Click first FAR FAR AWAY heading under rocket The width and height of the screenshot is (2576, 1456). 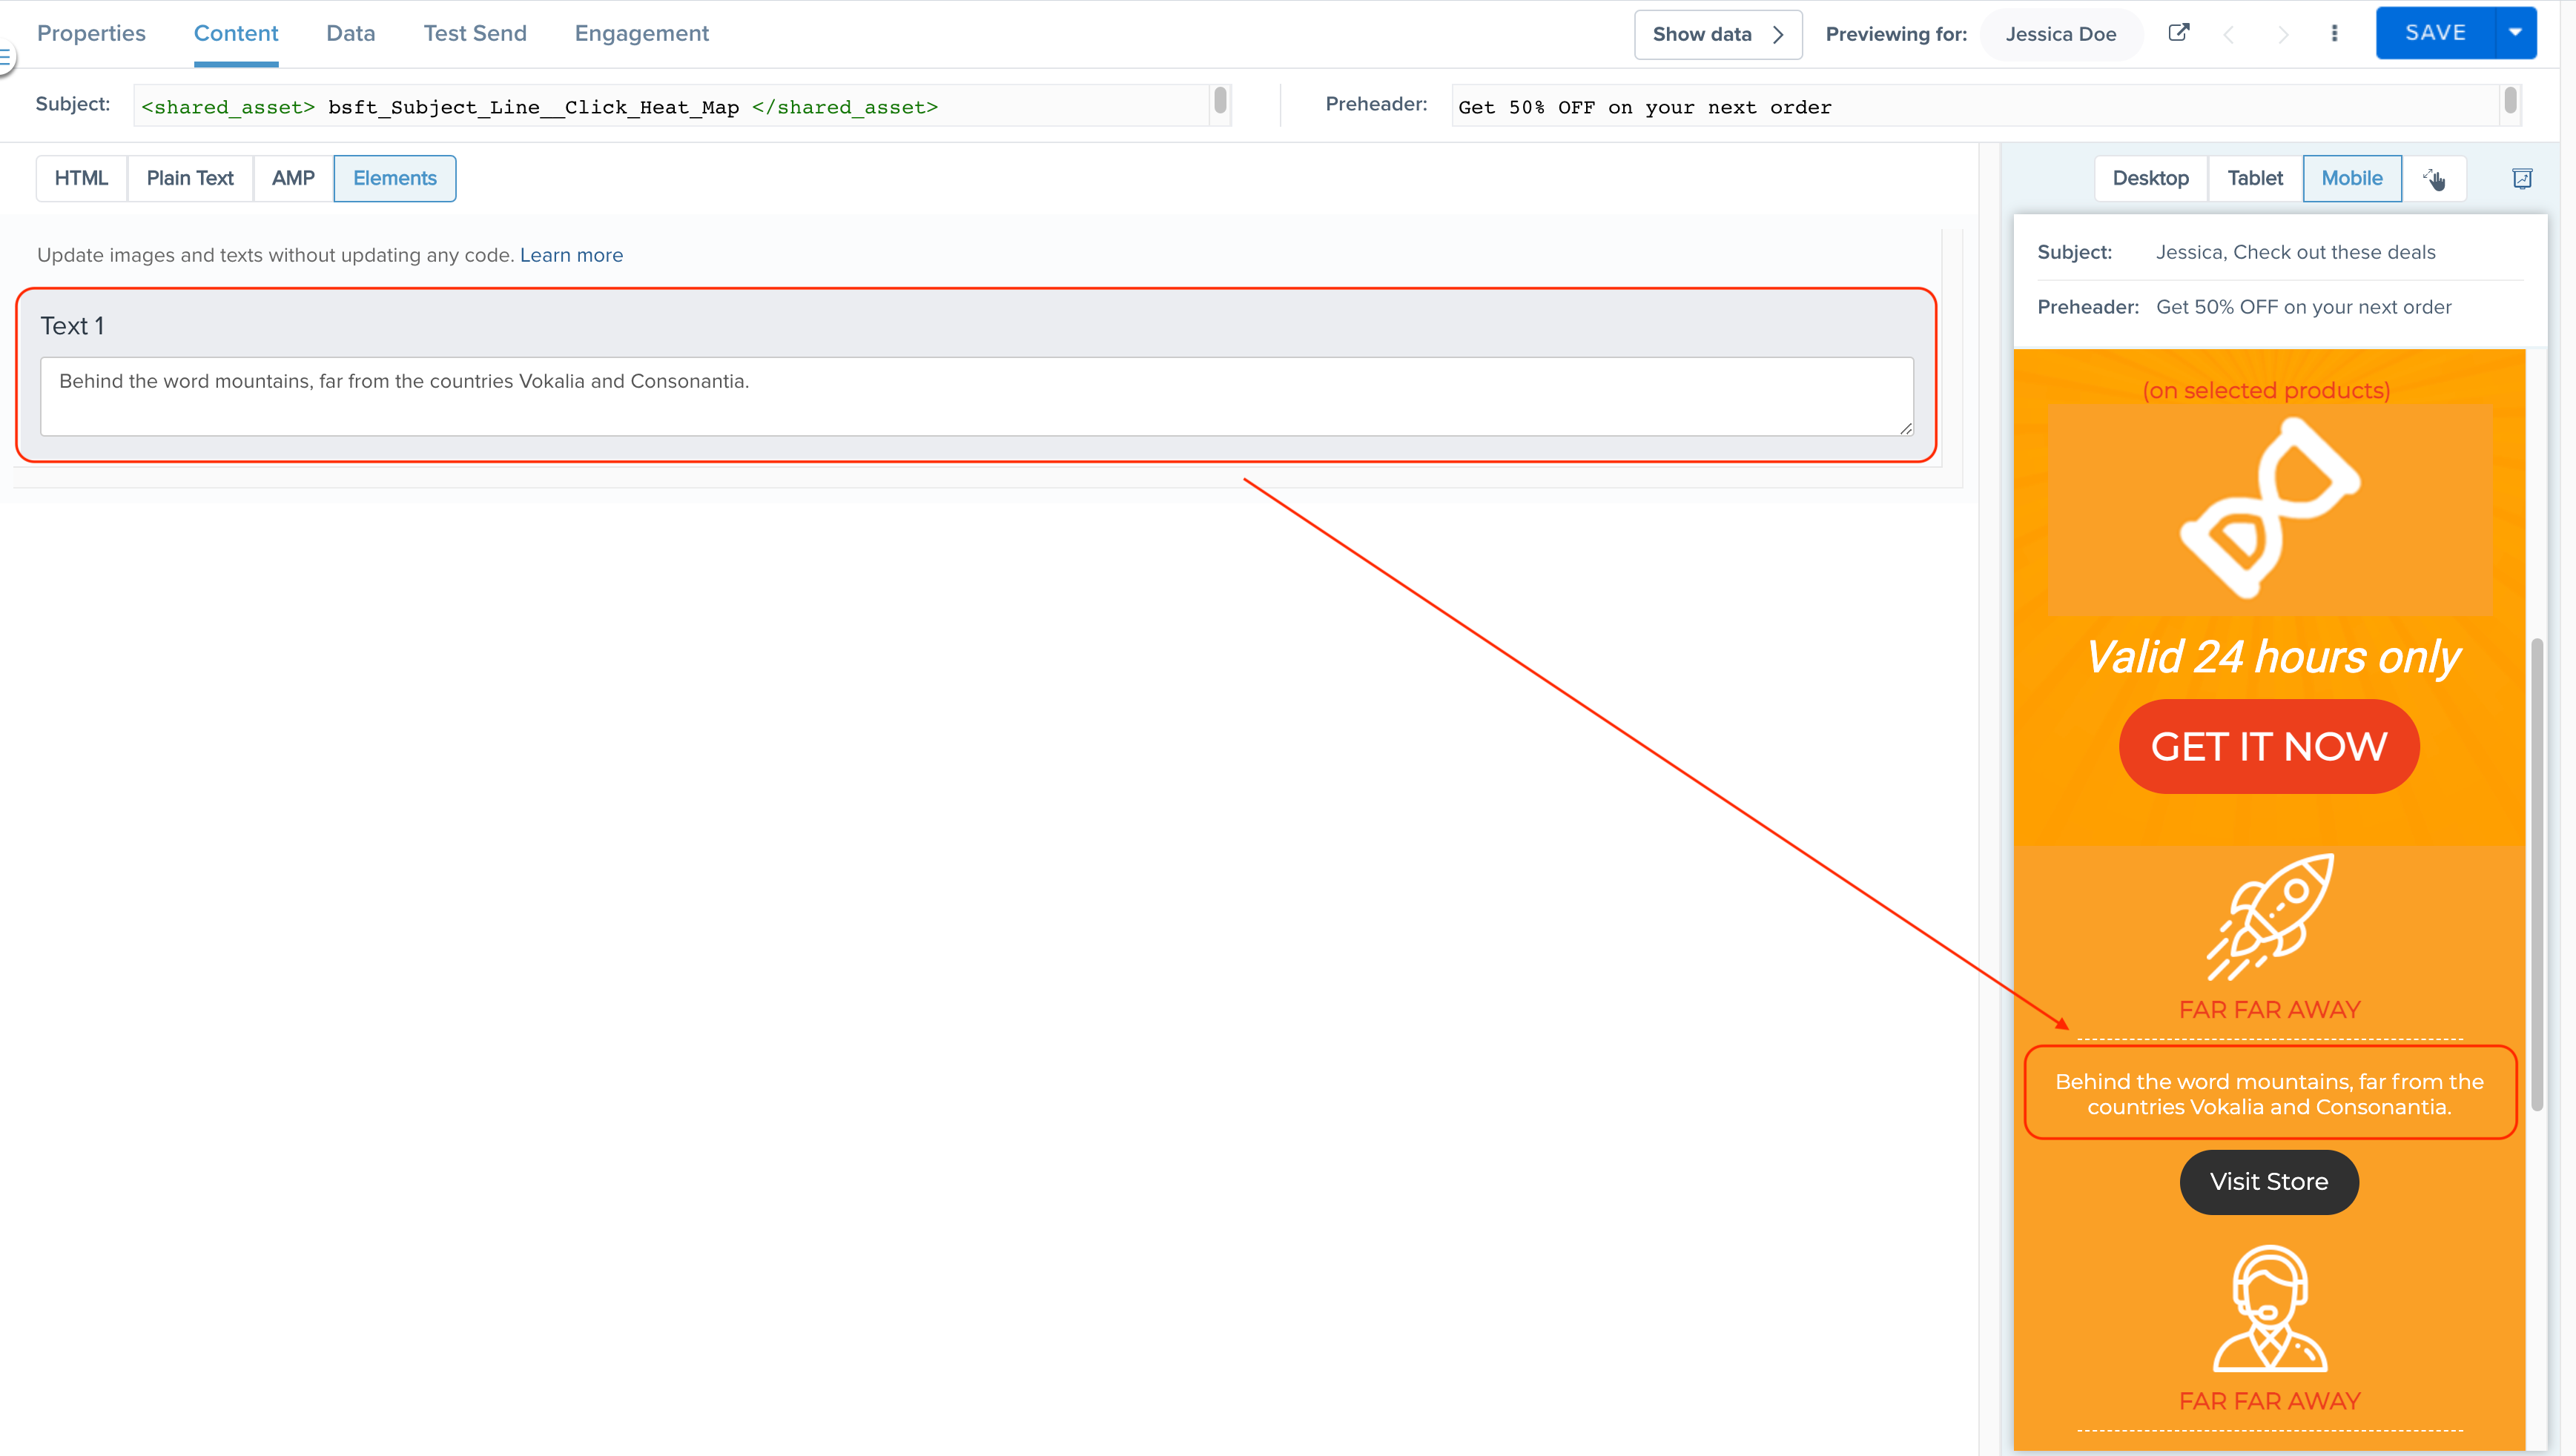coord(2269,1010)
